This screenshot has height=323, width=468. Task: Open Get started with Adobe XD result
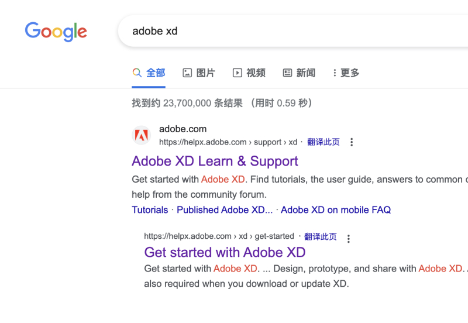[225, 252]
